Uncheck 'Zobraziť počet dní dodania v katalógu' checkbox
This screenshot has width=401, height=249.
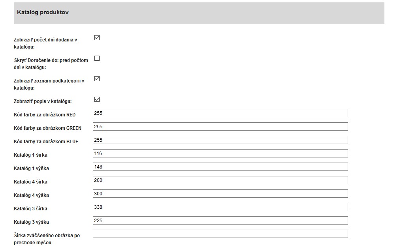point(97,38)
